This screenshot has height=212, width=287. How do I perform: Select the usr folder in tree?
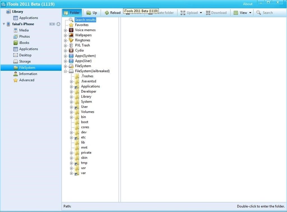pos(83,168)
